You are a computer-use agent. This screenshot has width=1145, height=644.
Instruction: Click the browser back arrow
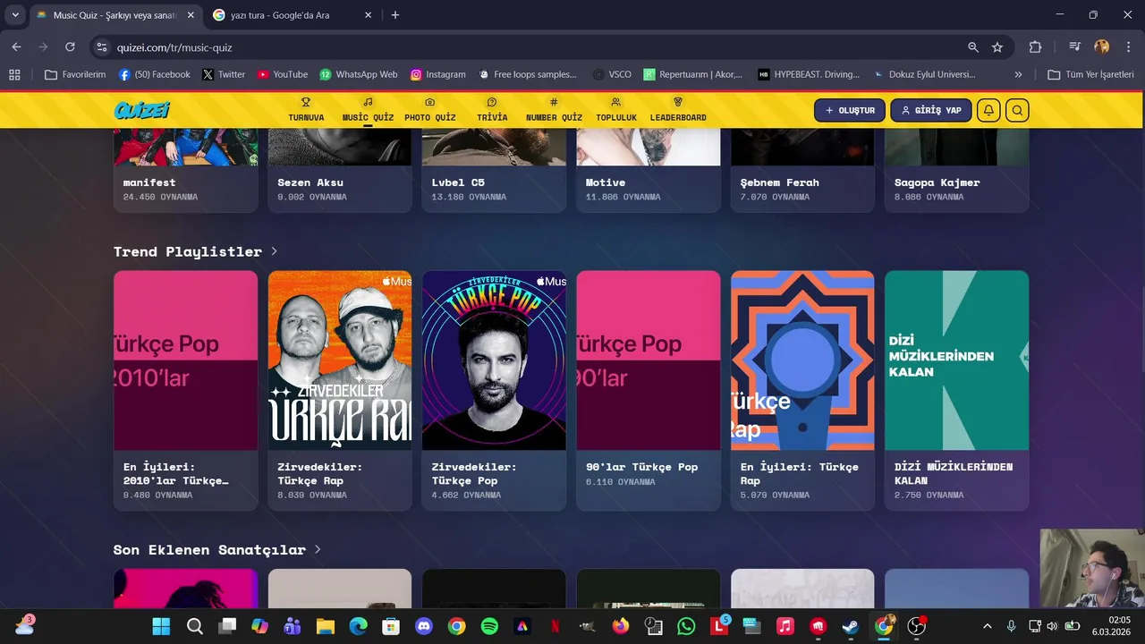pos(16,47)
